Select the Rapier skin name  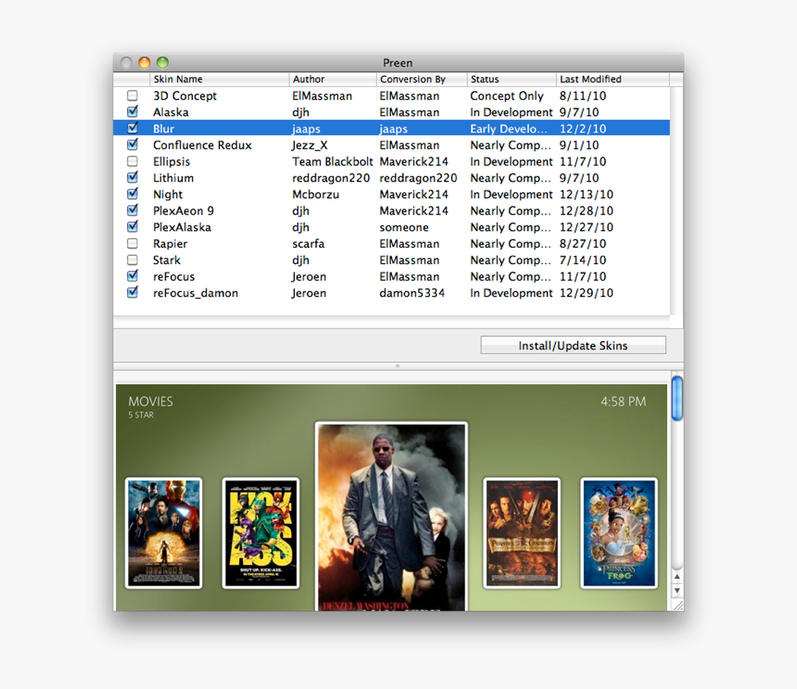tap(171, 244)
